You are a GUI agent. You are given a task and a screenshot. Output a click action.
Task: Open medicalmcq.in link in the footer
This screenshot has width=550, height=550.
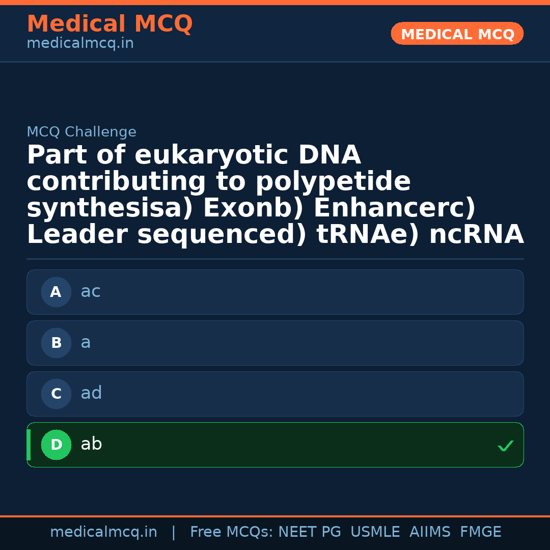(x=103, y=532)
